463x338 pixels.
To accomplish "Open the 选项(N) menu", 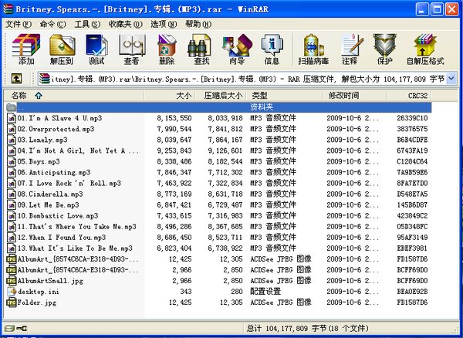I will [164, 24].
